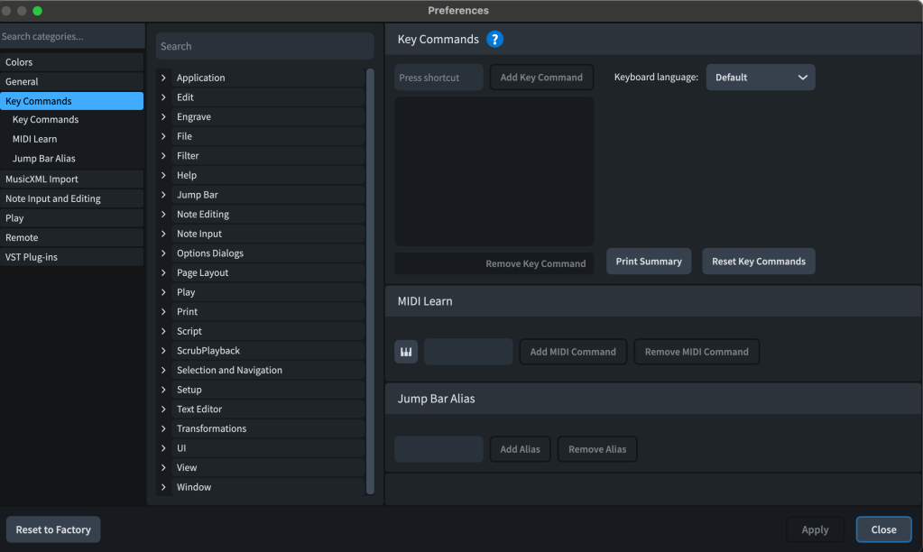
Task: Open the Keyboard language dropdown
Action: (760, 77)
